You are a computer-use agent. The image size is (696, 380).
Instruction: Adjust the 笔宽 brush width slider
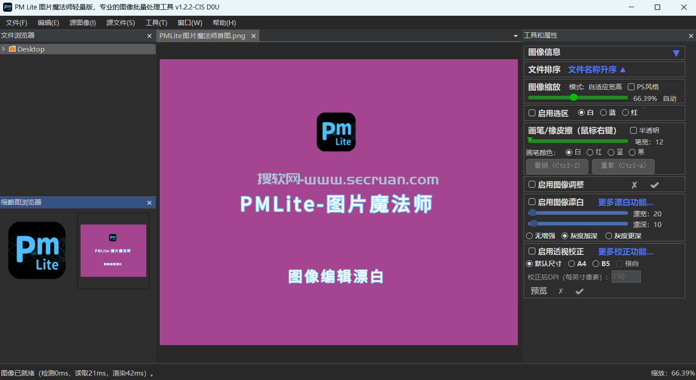pyautogui.click(x=578, y=141)
